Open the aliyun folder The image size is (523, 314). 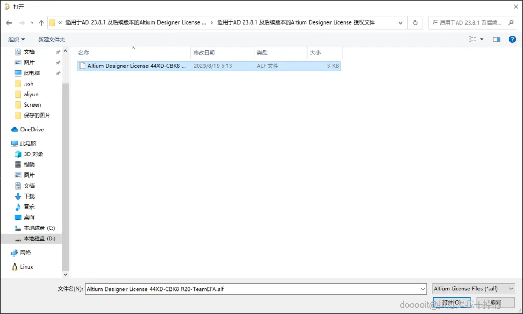(x=31, y=94)
